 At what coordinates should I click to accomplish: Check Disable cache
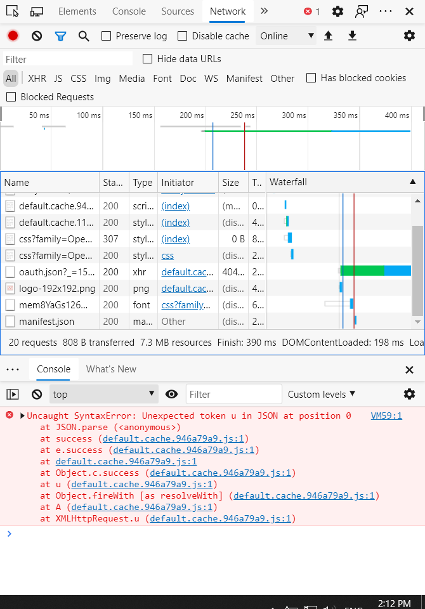(183, 36)
